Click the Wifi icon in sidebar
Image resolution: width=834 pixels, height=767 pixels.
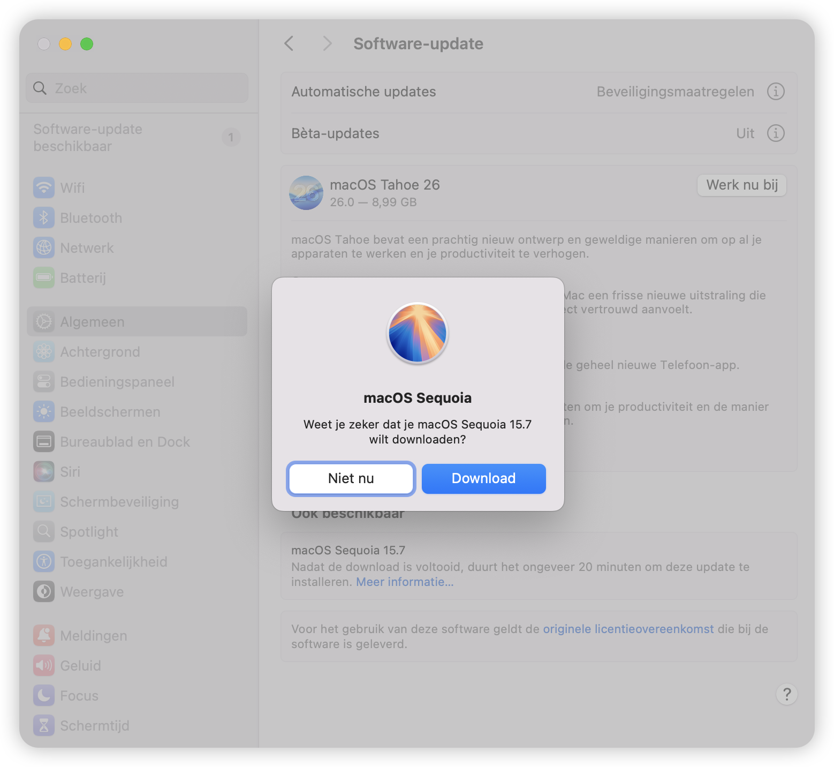44,188
